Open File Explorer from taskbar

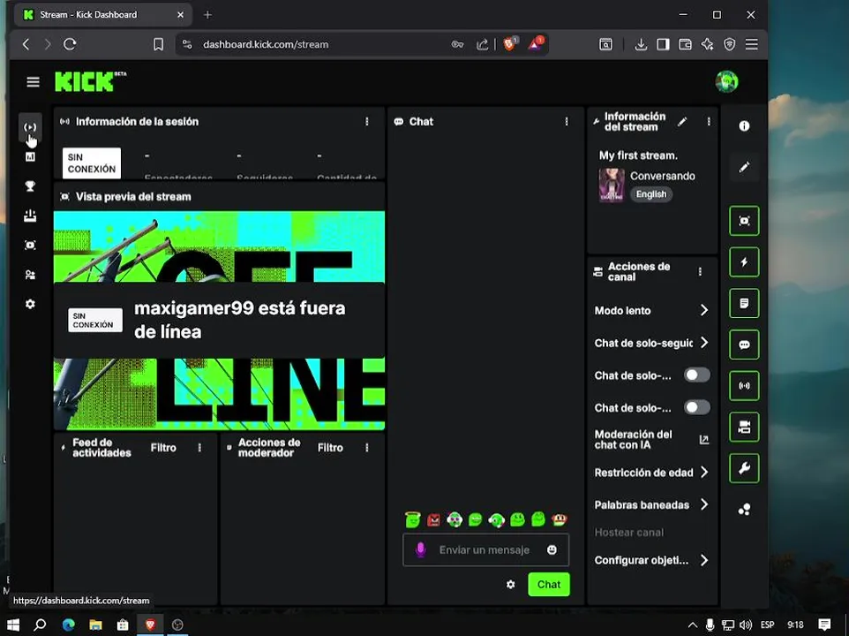(x=95, y=625)
